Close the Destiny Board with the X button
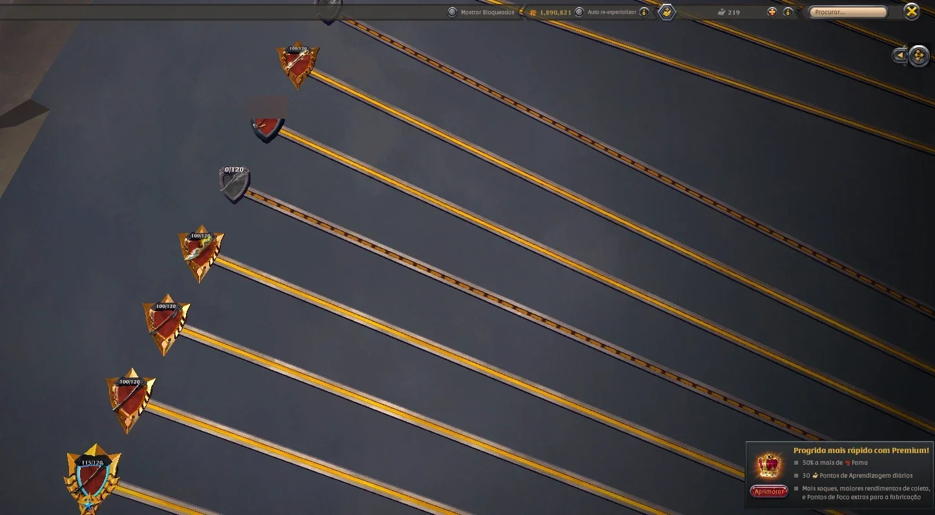935x515 pixels. [x=911, y=12]
